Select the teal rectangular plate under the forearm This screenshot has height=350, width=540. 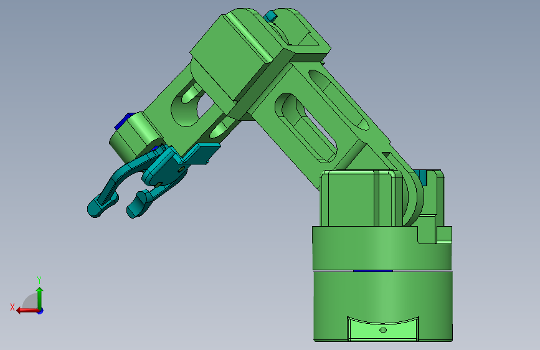[201, 153]
